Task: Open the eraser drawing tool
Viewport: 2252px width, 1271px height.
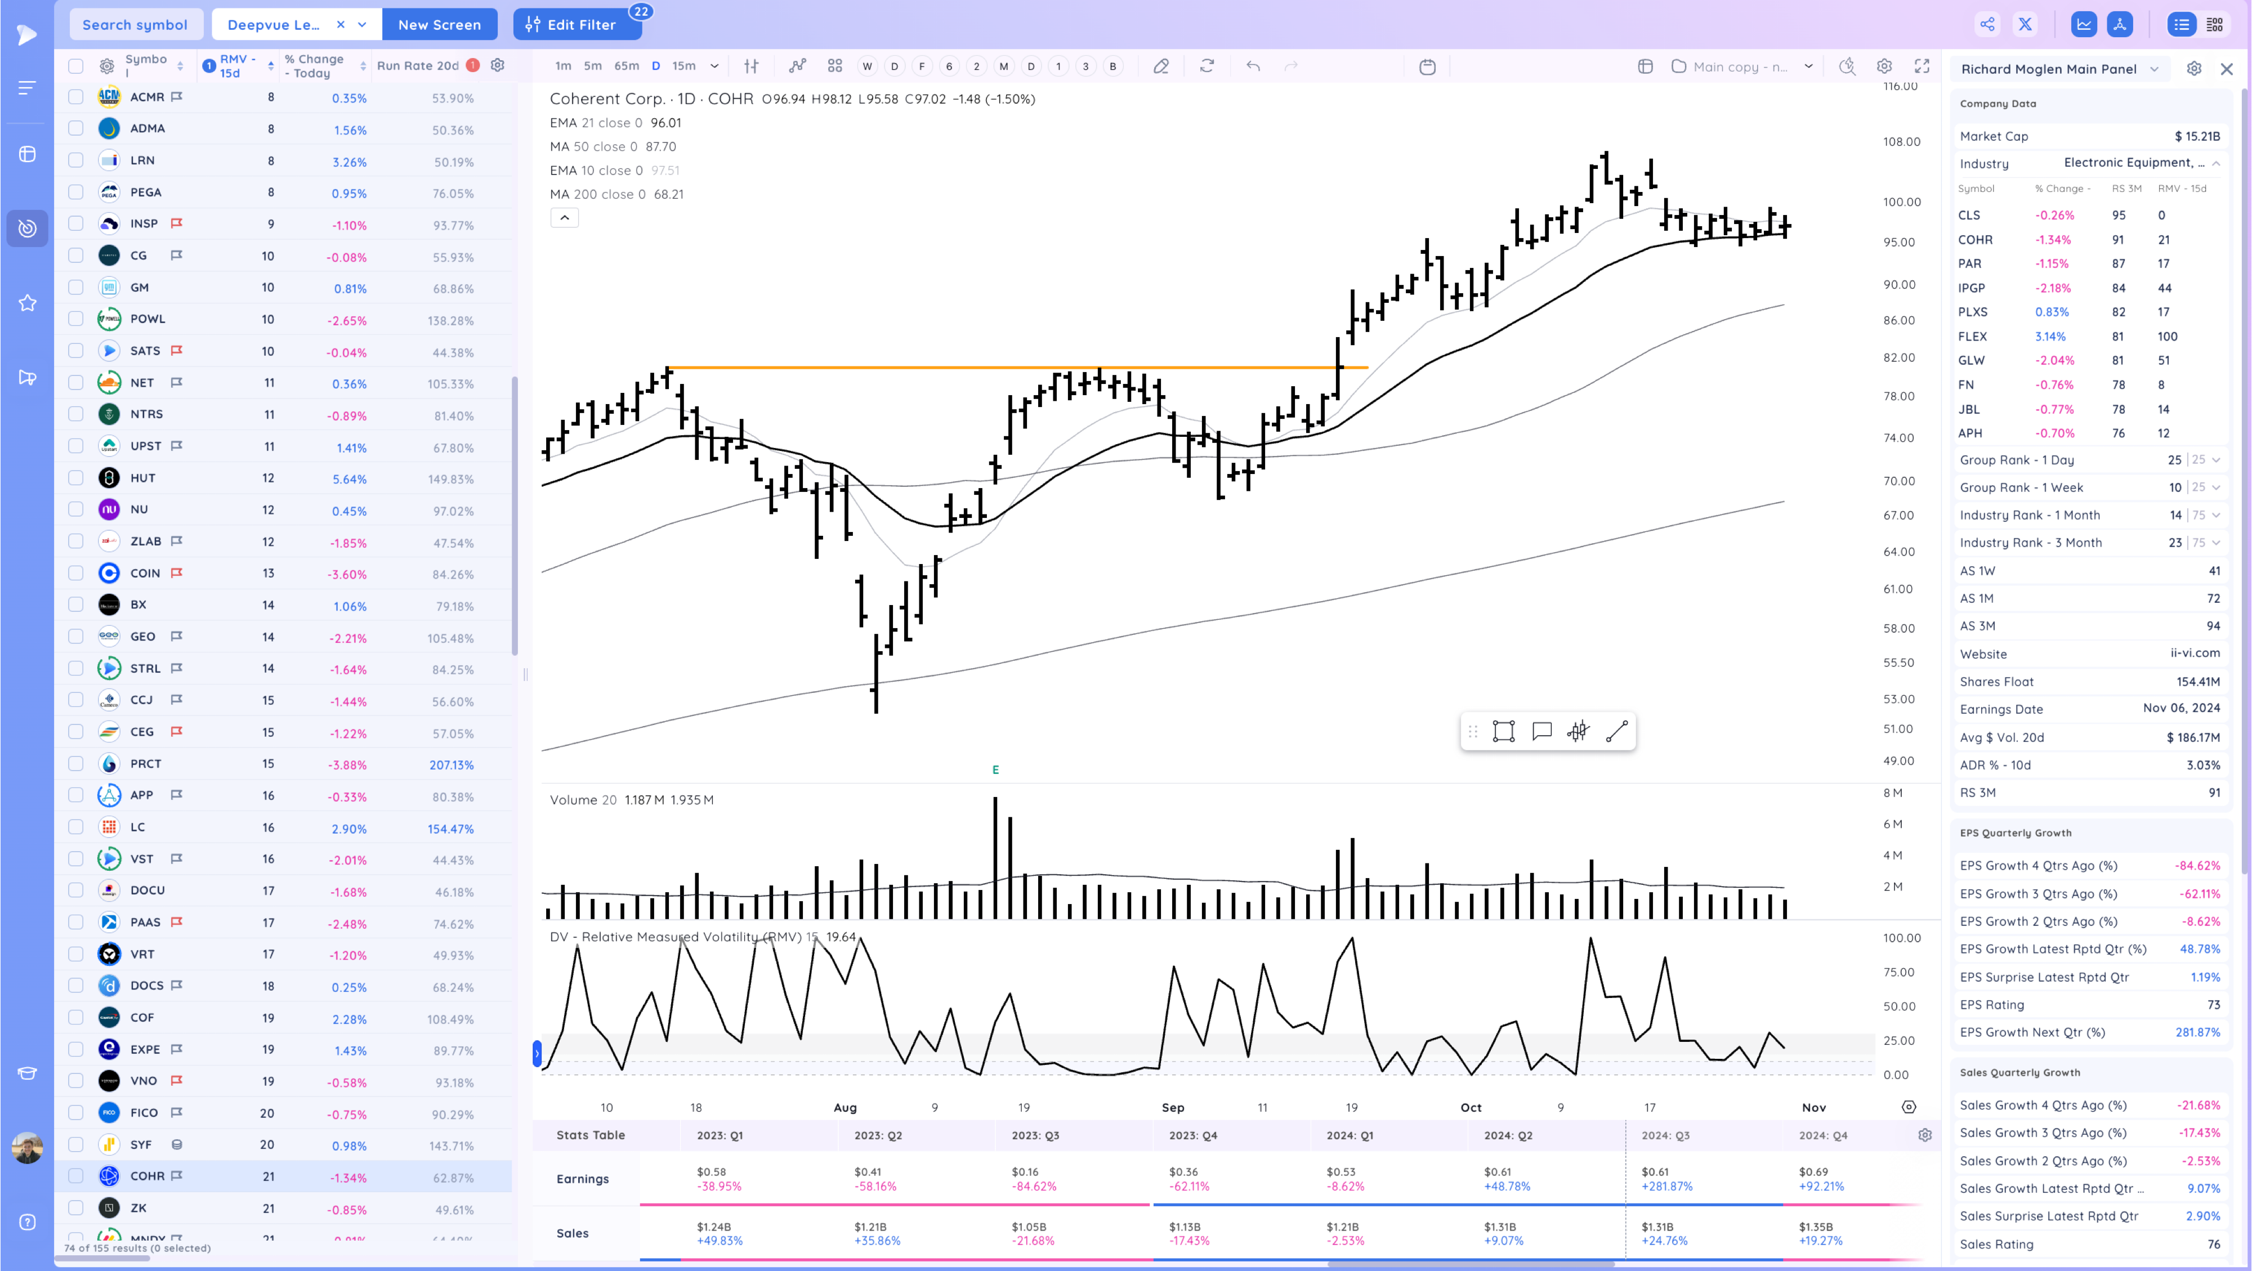Action: pos(1161,66)
